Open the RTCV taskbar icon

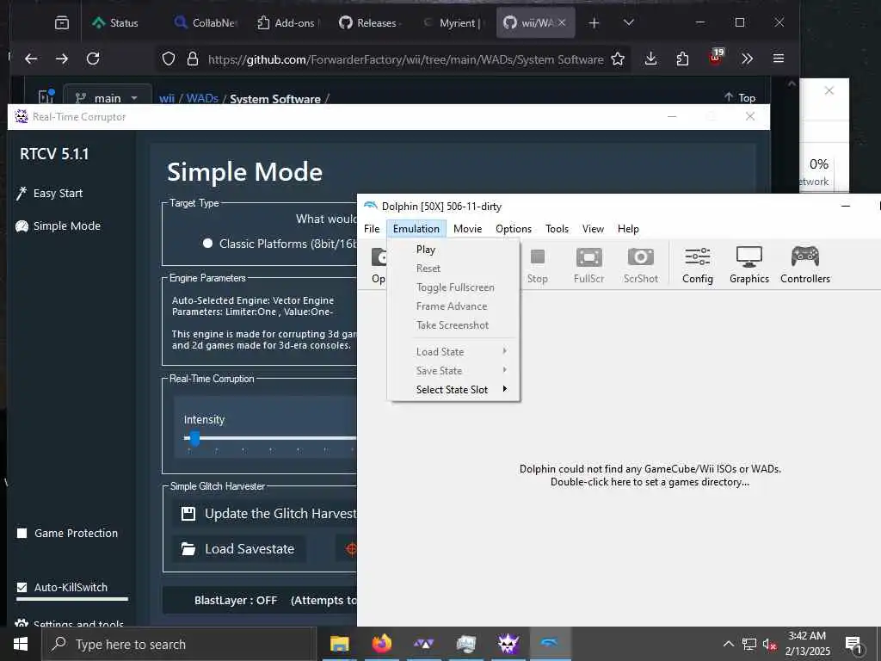pos(508,644)
